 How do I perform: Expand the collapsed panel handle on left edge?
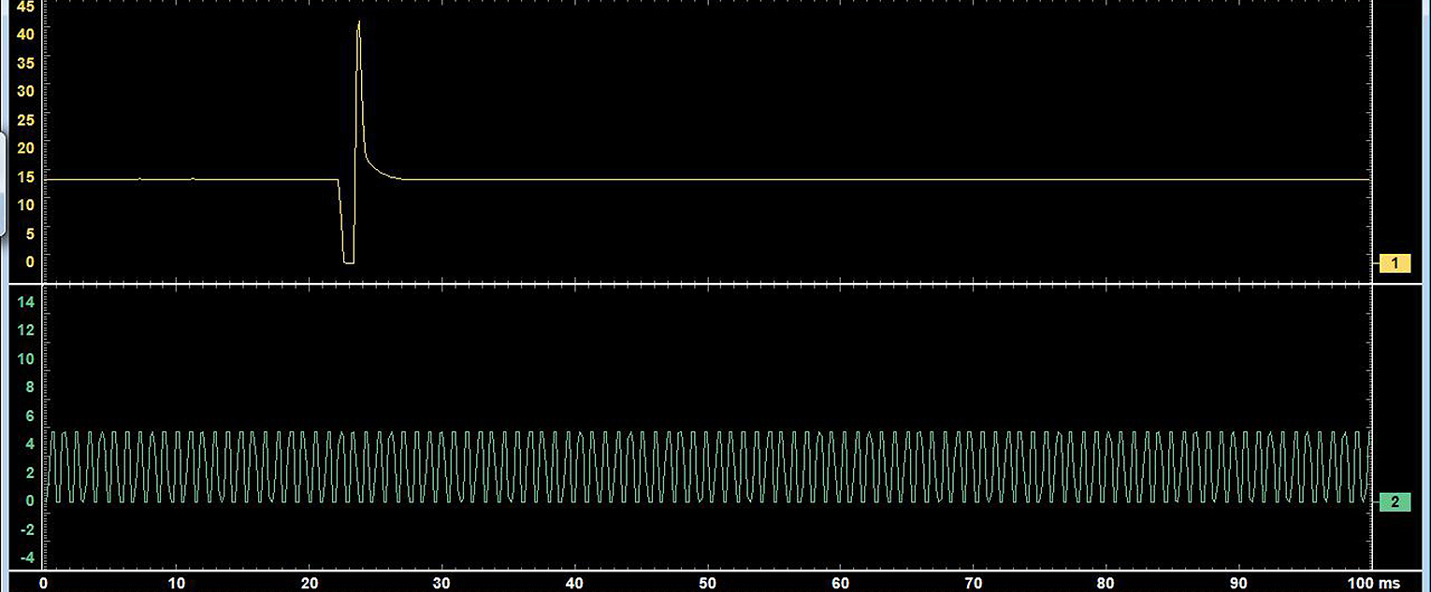click(3, 184)
